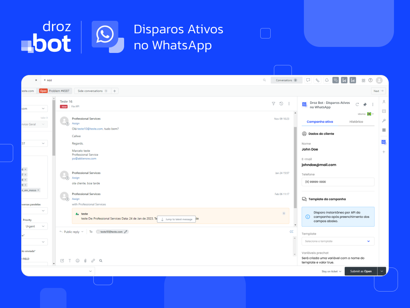This screenshot has width=410, height=308.
Task: Click the Telefone input field
Action: coord(338,182)
